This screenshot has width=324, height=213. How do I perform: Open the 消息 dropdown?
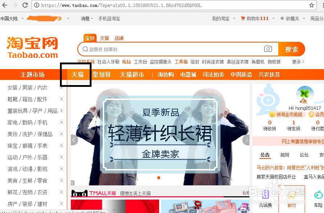pyautogui.click(x=87, y=19)
